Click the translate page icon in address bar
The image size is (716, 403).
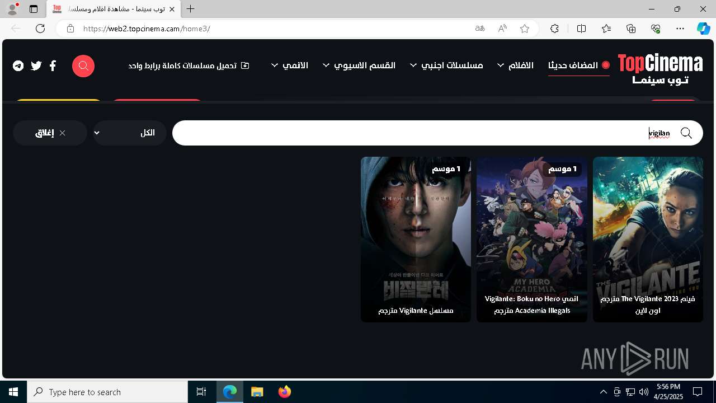[479, 29]
